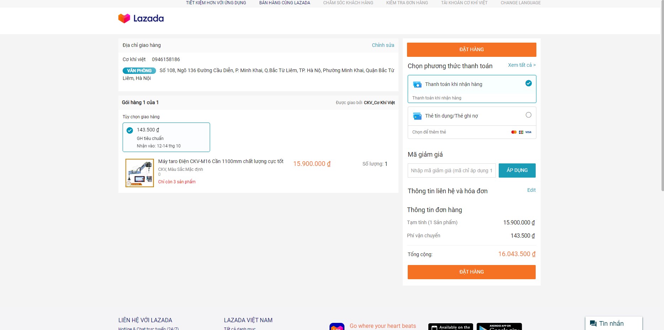Screen dimensions: 664x330
Task: Click Chỉnh sửa to edit delivery address
Action: (x=383, y=45)
